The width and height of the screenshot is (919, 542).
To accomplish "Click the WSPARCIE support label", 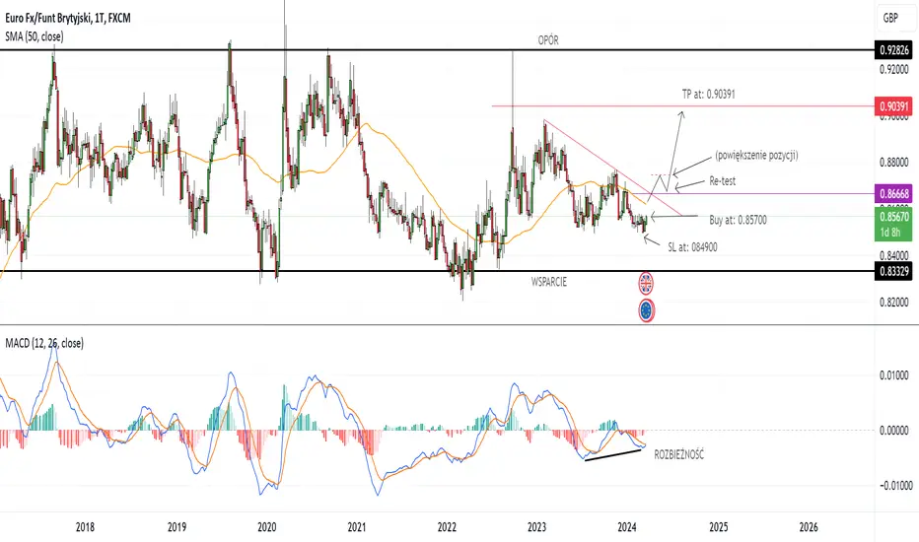I will point(549,282).
